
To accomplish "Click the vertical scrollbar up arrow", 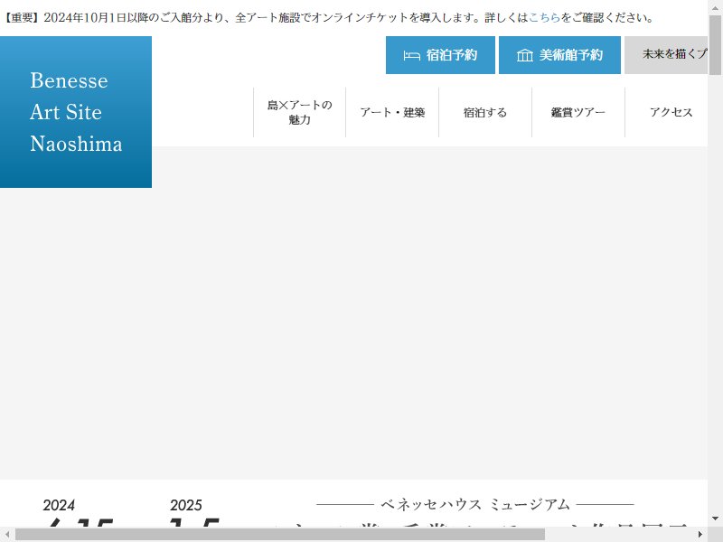I will 715,7.
